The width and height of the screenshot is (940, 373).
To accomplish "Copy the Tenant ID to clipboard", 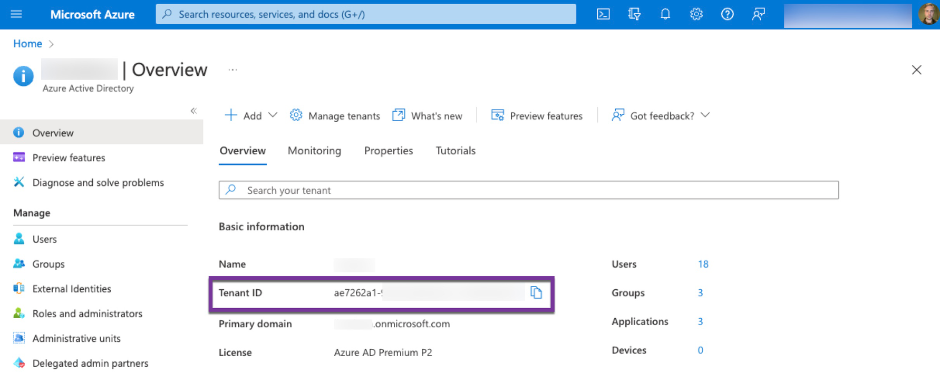I will coord(536,292).
